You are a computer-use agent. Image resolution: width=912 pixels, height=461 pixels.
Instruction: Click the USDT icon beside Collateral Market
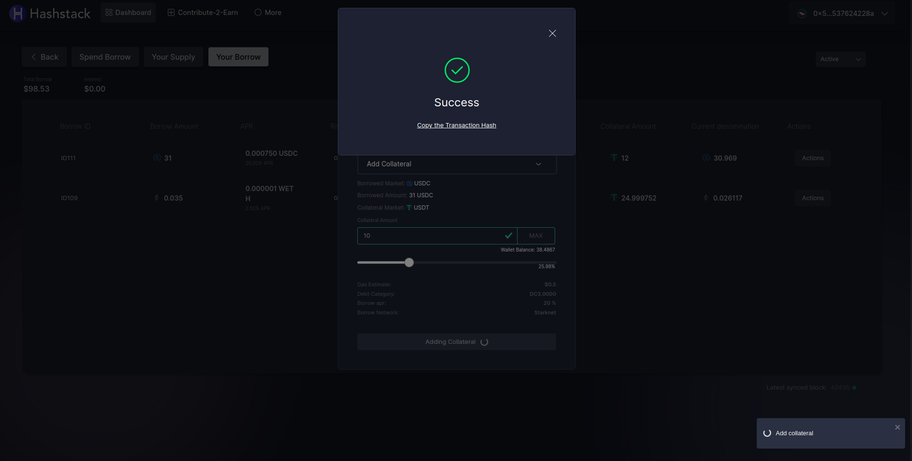[x=409, y=208]
